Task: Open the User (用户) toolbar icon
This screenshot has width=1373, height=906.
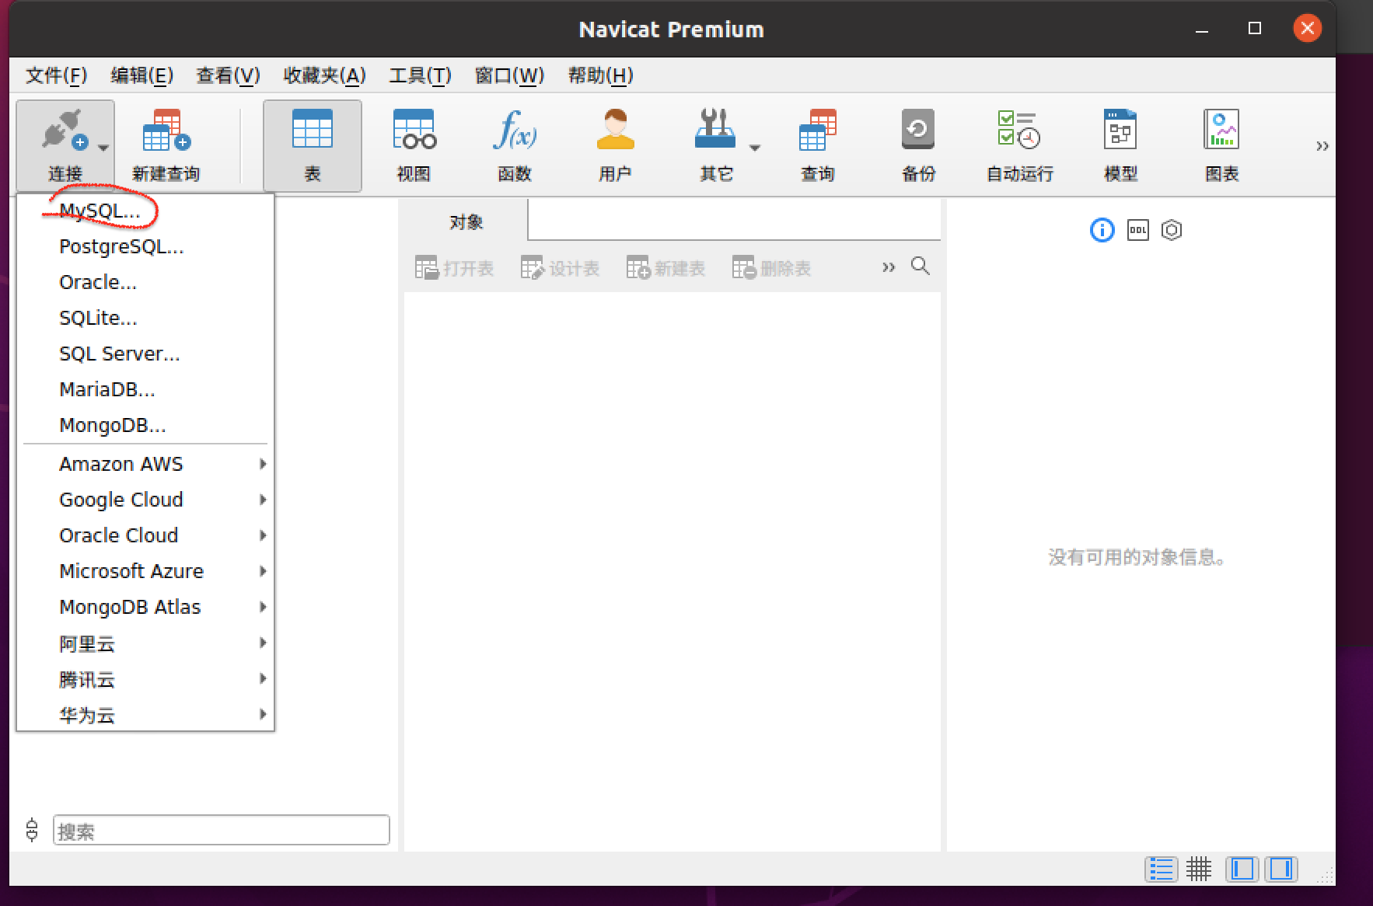Action: pyautogui.click(x=615, y=128)
